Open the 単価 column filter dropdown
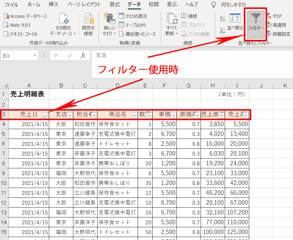The width and height of the screenshot is (293, 240). click(173, 115)
